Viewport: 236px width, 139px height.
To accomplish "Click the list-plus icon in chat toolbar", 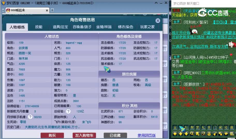I will tap(232, 134).
